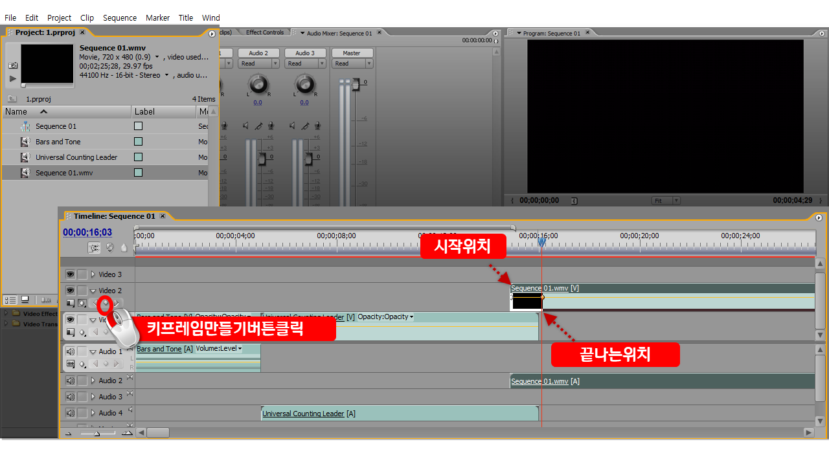Lock the Audio 2 track
The height and width of the screenshot is (466, 829).
point(82,381)
